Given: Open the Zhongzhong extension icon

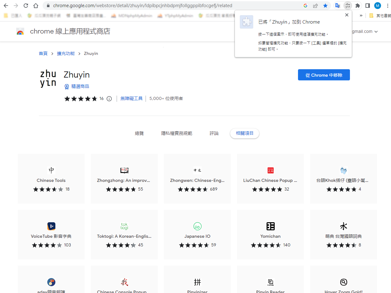Looking at the screenshot, I should tap(124, 170).
